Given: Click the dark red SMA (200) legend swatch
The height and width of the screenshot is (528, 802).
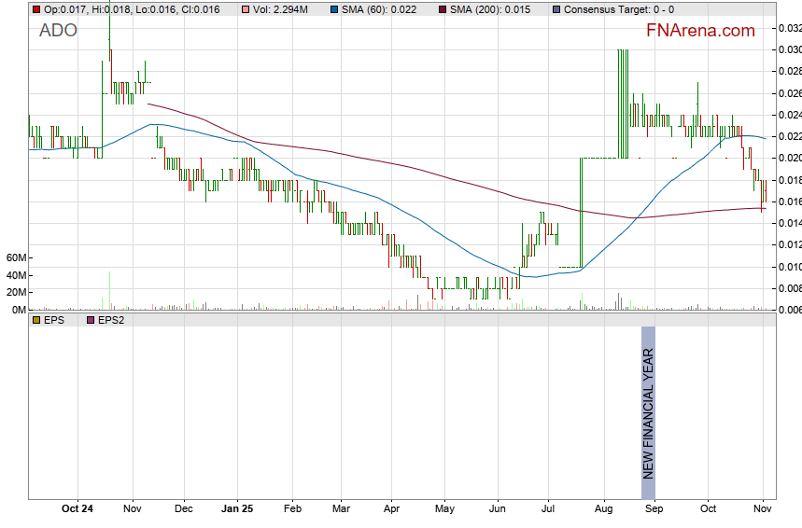Looking at the screenshot, I should pyautogui.click(x=443, y=8).
